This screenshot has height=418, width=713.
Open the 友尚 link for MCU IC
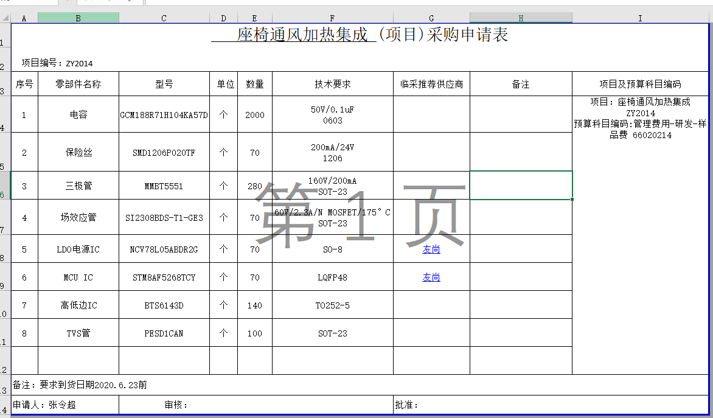pos(431,277)
